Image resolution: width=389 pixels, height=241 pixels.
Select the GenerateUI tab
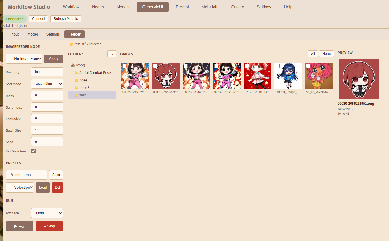coord(153,7)
